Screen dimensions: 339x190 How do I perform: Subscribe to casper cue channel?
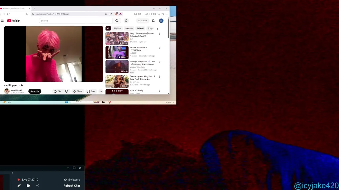pyautogui.click(x=35, y=91)
